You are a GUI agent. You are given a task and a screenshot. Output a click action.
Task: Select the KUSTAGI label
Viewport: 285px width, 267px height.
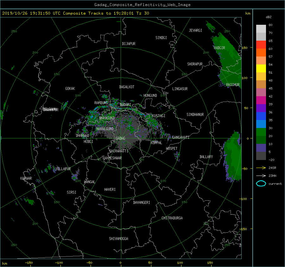click(159, 116)
